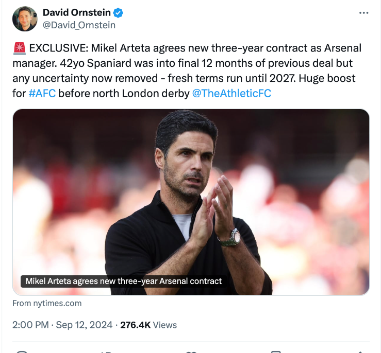Click the repost icon below the tweet

(x=107, y=351)
